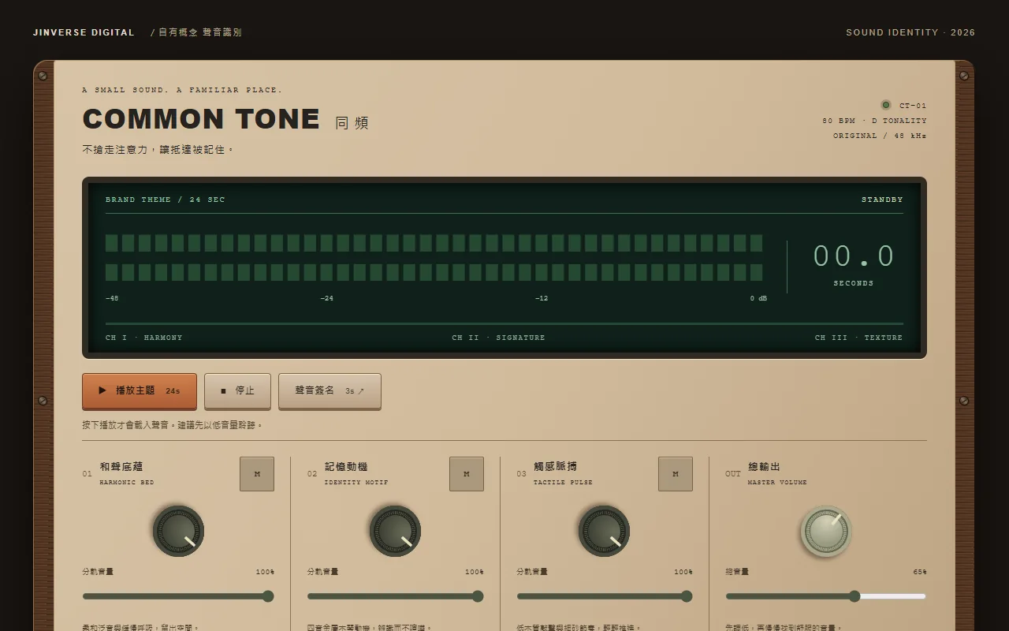Click the Tactile Pulse rotary knob
1009x631 pixels.
click(x=604, y=531)
